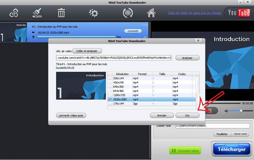Check the 256x144 mp4 checkbox

coord(110,78)
